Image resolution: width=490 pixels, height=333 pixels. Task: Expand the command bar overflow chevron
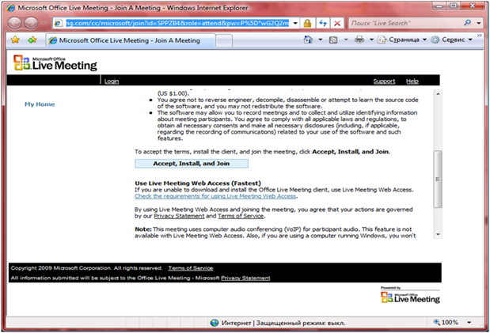480,36
